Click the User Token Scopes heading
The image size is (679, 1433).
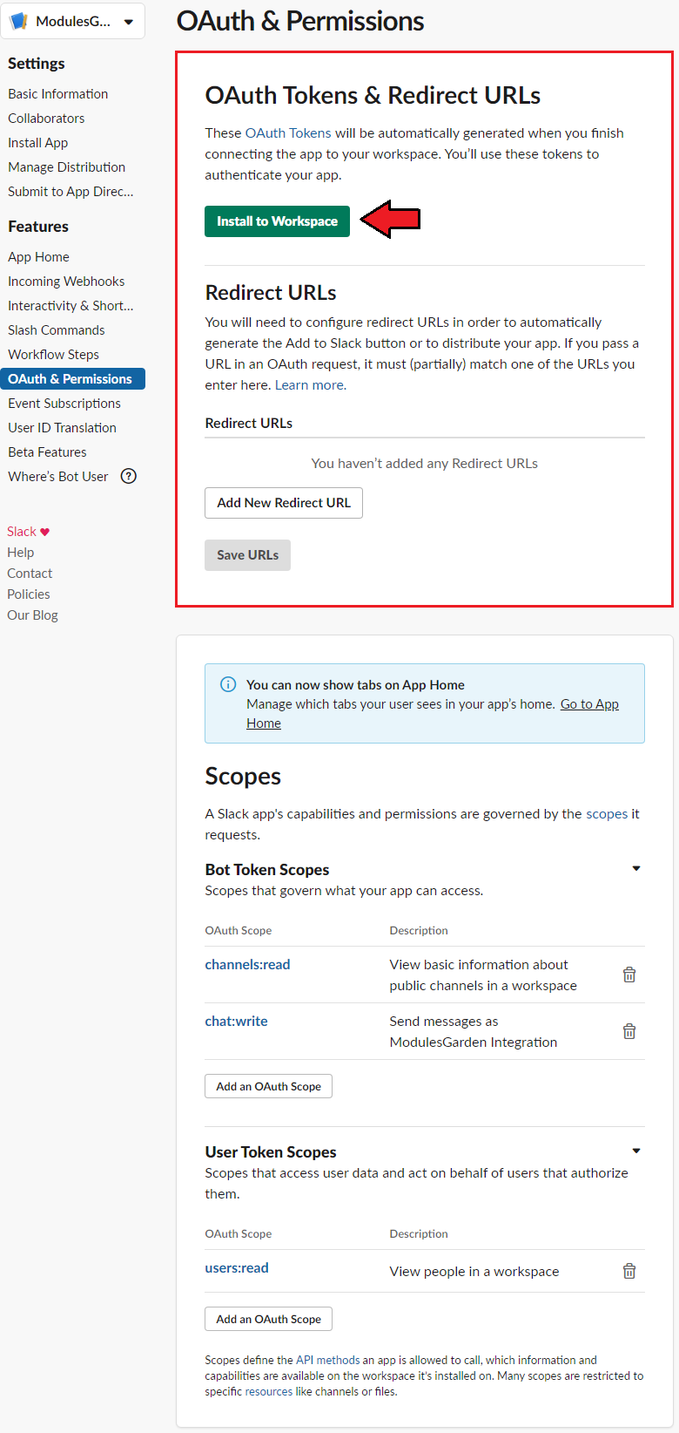click(x=271, y=1151)
